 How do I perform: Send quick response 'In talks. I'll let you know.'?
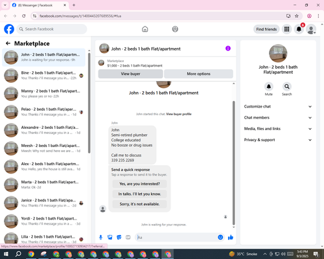(139, 194)
